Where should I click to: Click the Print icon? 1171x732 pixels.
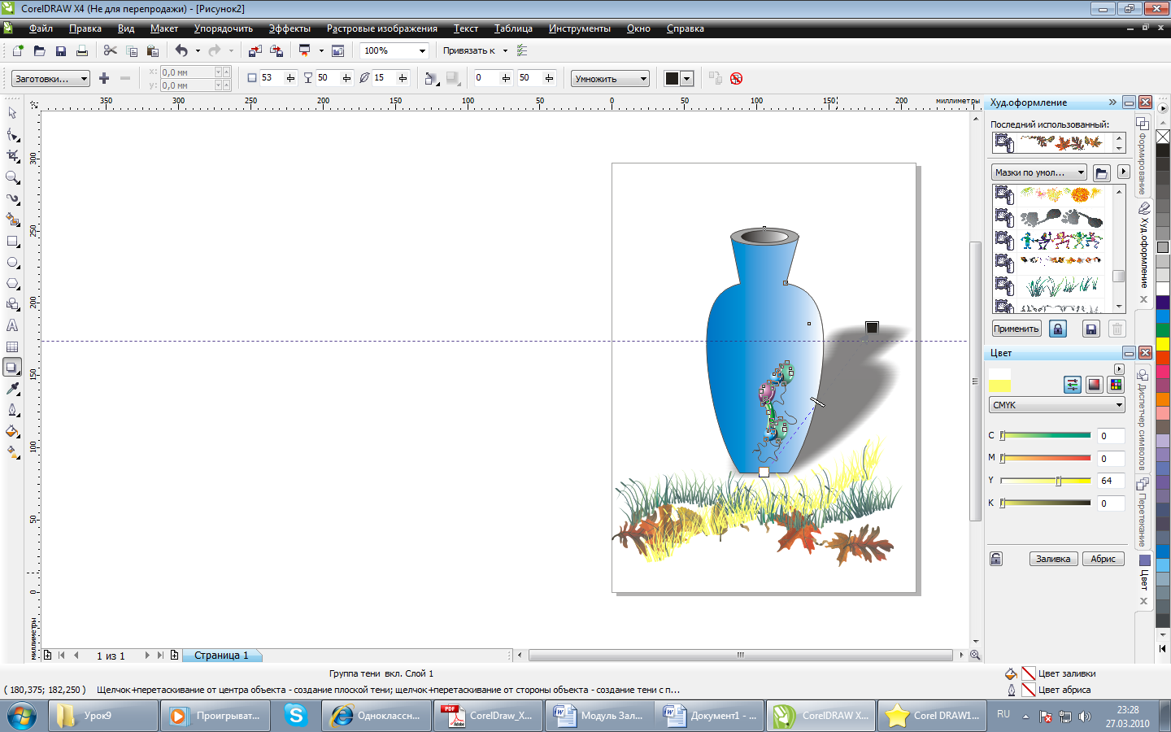coord(81,50)
